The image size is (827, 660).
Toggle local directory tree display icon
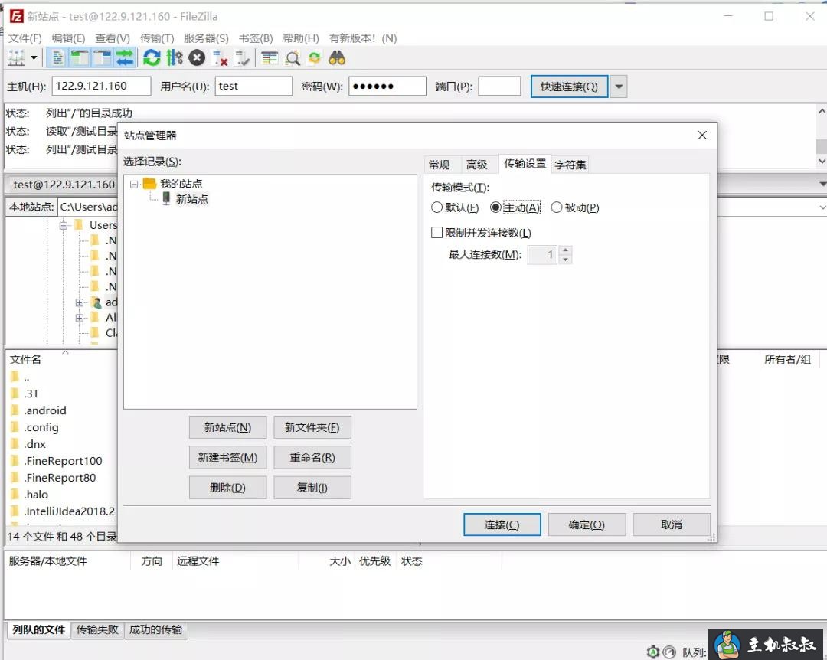pyautogui.click(x=80, y=57)
